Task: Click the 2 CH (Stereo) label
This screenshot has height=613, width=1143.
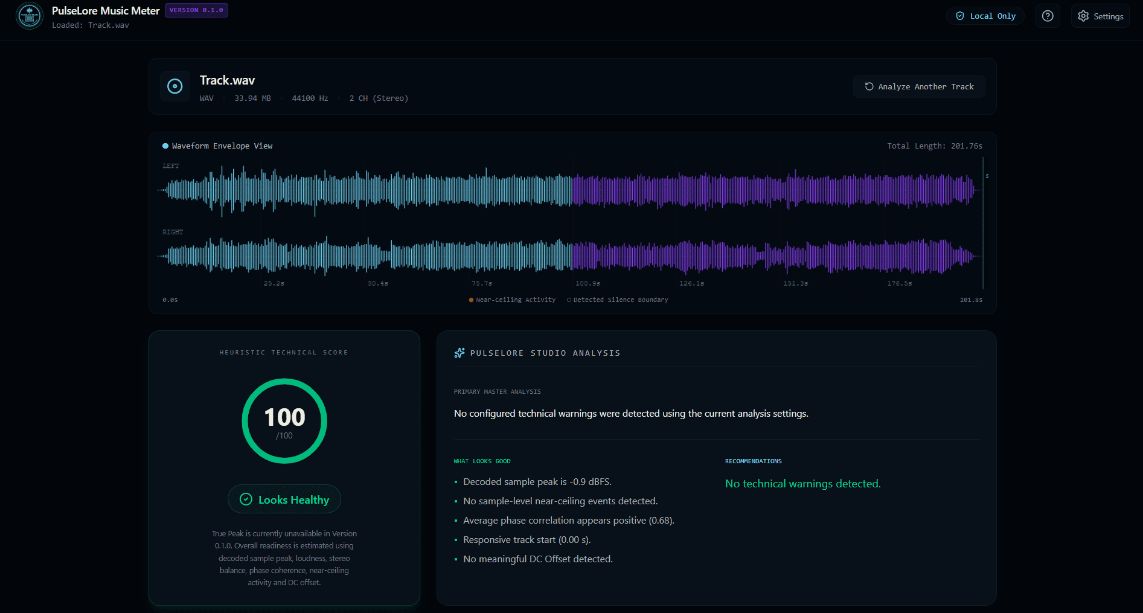Action: (x=379, y=98)
